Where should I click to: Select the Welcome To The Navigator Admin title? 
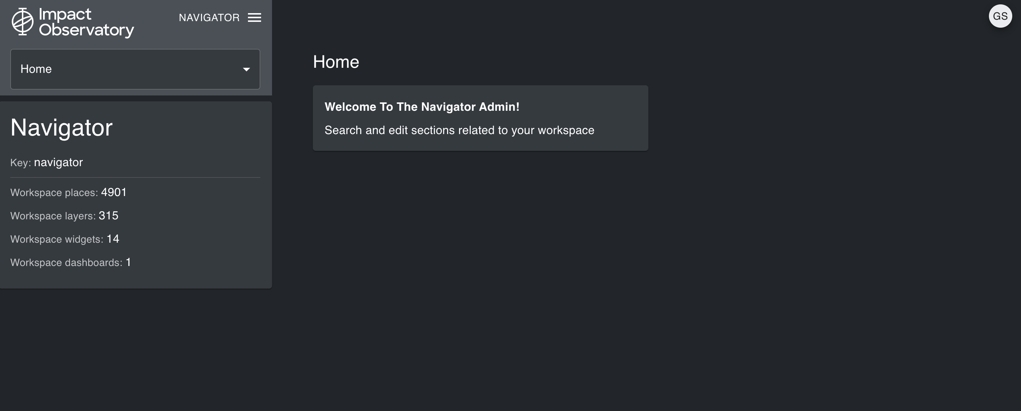click(x=422, y=107)
